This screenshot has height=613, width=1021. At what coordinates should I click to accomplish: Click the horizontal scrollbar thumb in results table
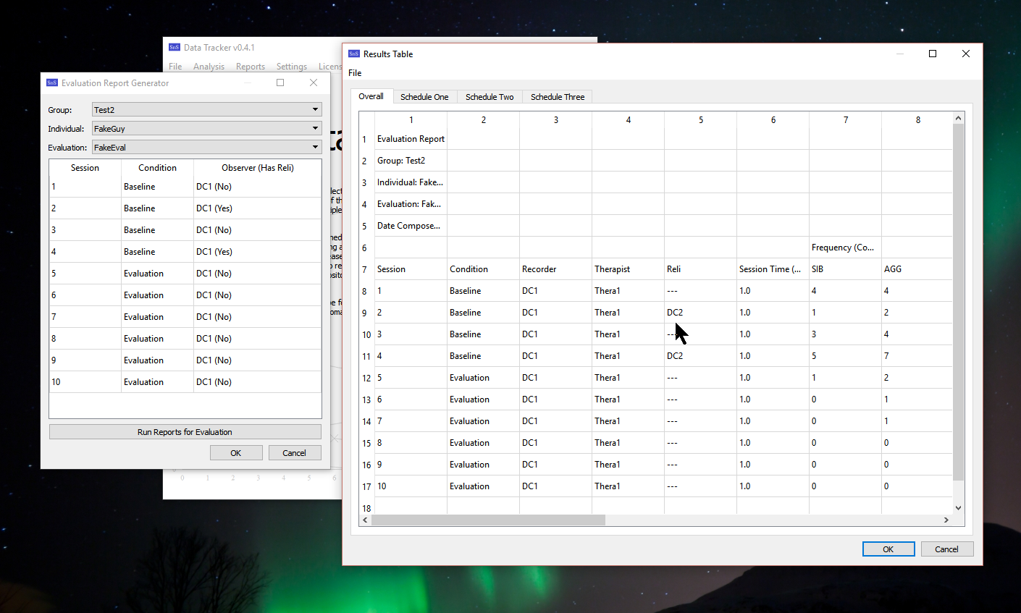click(x=488, y=520)
